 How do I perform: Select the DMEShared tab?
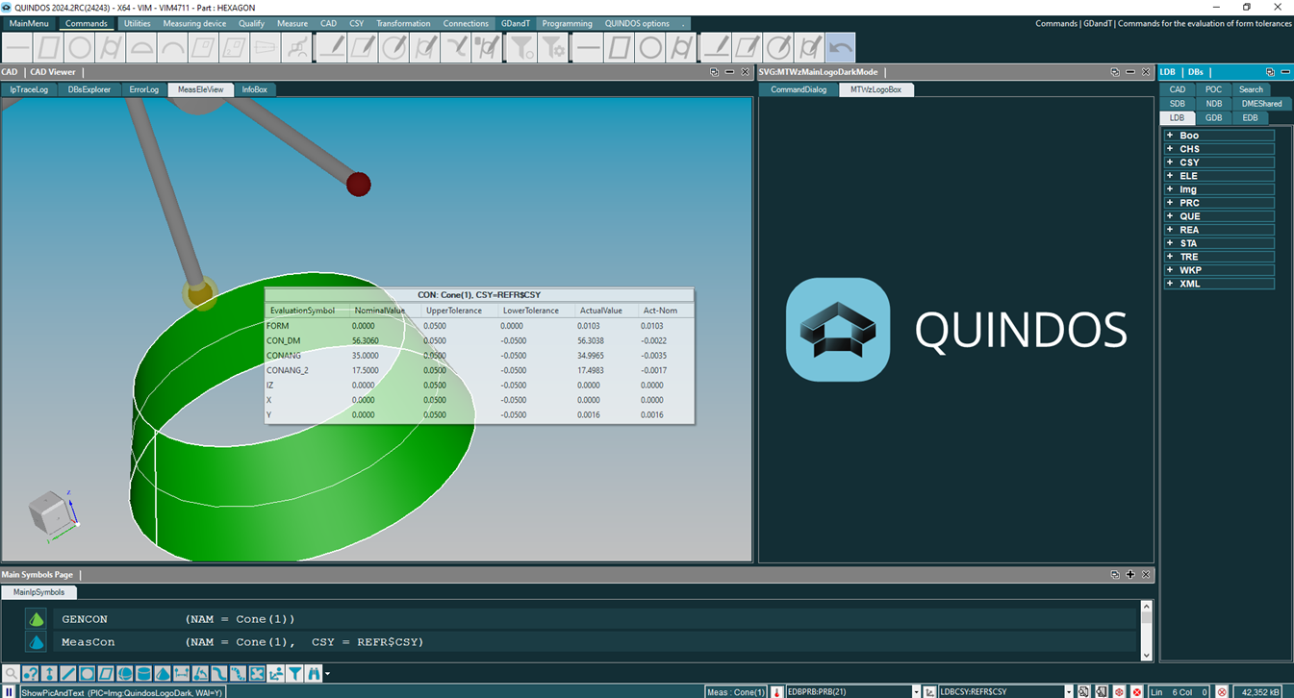point(1261,104)
